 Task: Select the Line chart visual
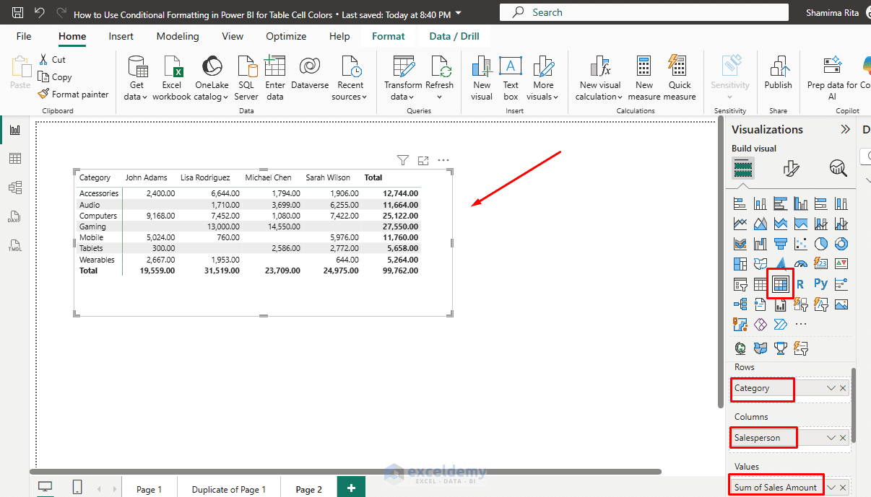(x=740, y=224)
